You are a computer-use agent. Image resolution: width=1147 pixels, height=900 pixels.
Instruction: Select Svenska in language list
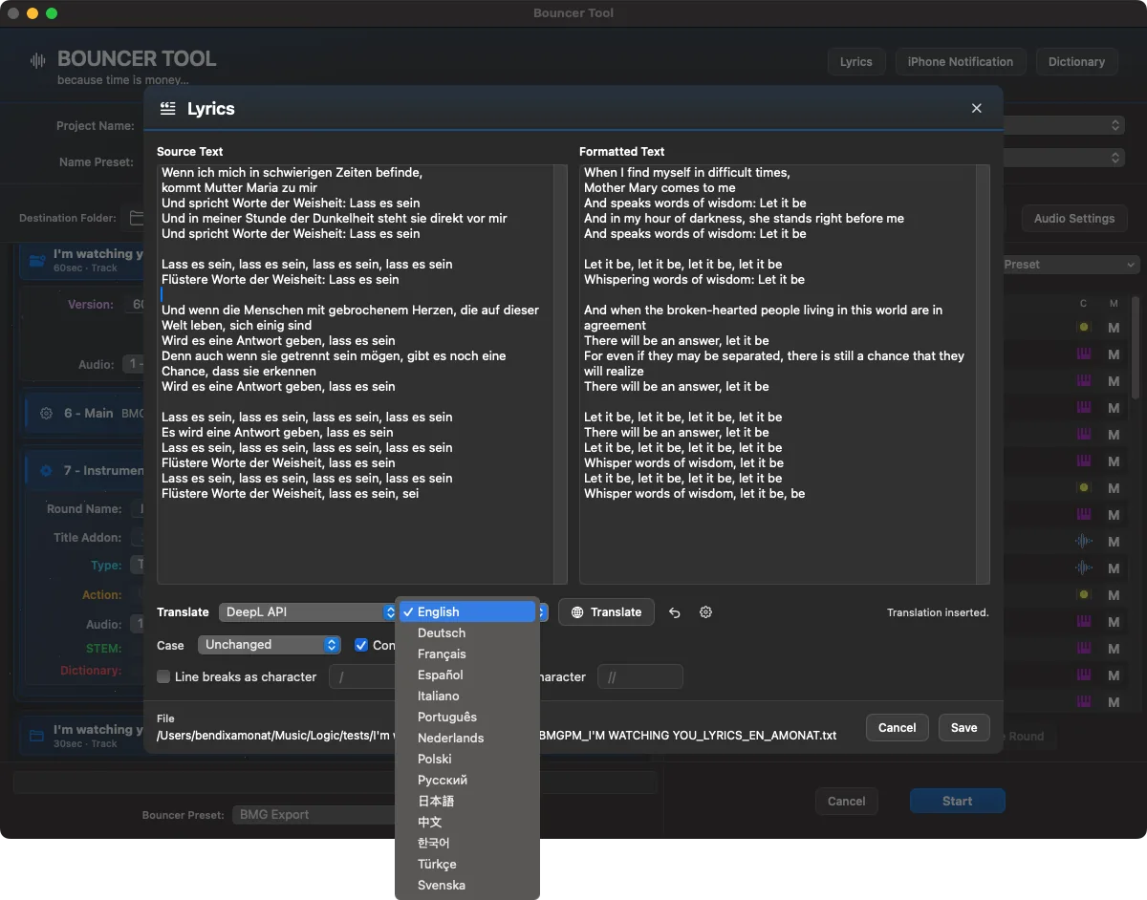click(x=468, y=886)
